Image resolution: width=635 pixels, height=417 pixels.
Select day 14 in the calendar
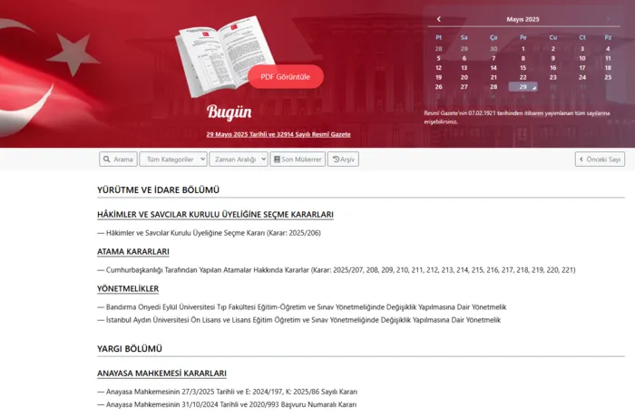(x=493, y=68)
